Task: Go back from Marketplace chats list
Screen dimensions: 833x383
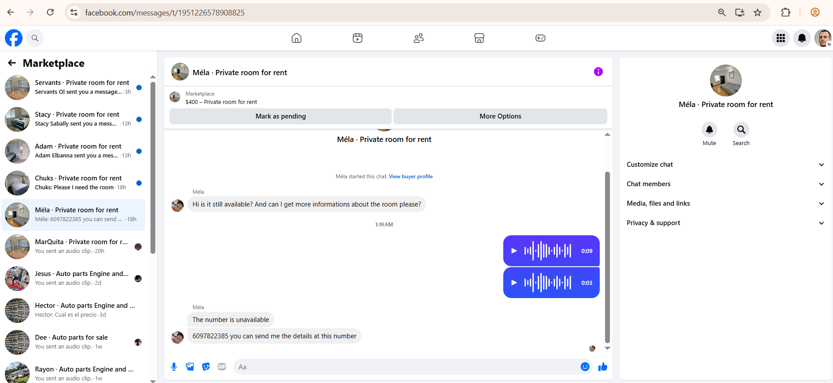Action: click(12, 63)
